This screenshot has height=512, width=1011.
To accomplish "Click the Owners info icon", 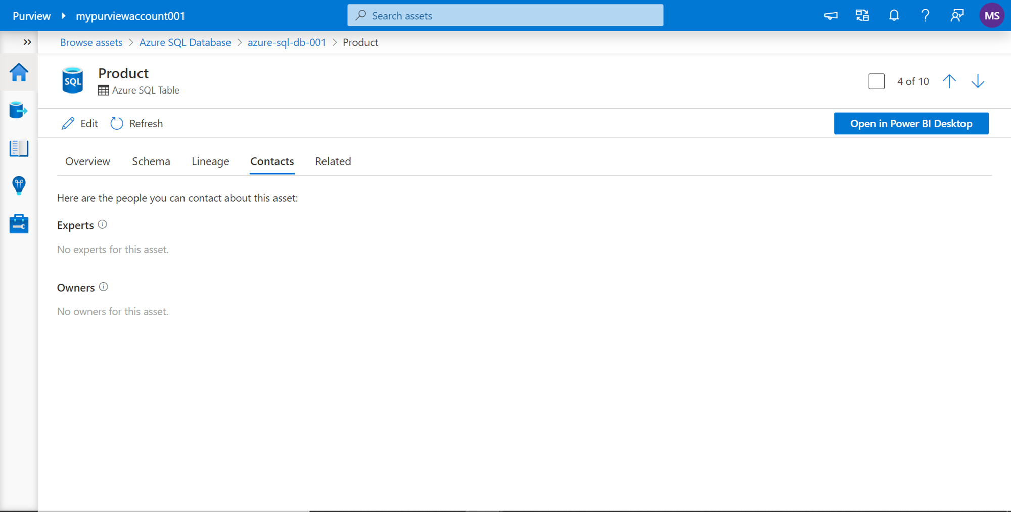I will coord(103,287).
